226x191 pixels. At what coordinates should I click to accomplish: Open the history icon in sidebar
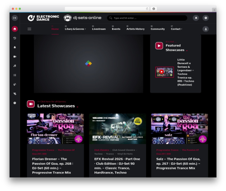(x=15, y=38)
